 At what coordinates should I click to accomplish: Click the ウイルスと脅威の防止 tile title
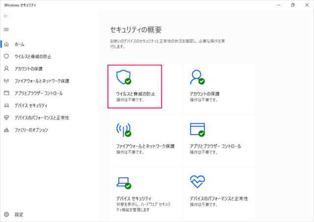pyautogui.click(x=136, y=94)
